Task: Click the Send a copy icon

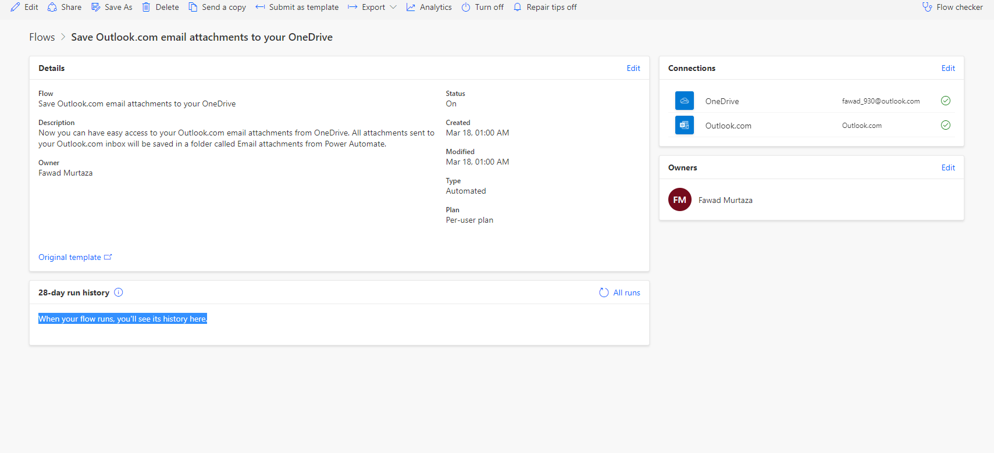Action: click(x=193, y=7)
